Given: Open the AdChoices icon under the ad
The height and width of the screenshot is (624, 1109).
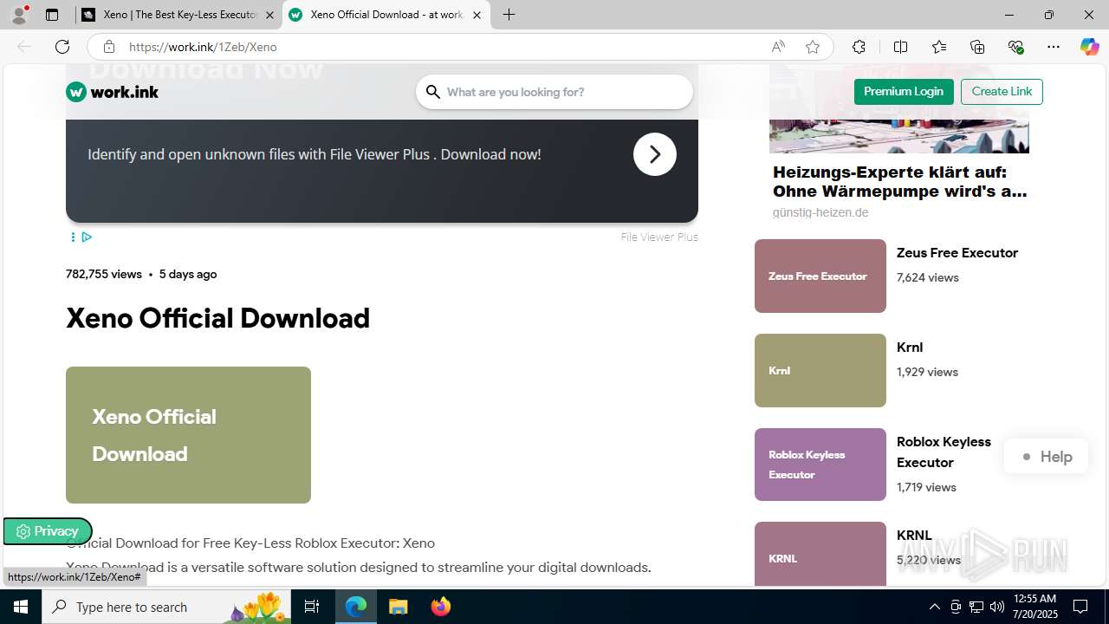Looking at the screenshot, I should click(87, 237).
